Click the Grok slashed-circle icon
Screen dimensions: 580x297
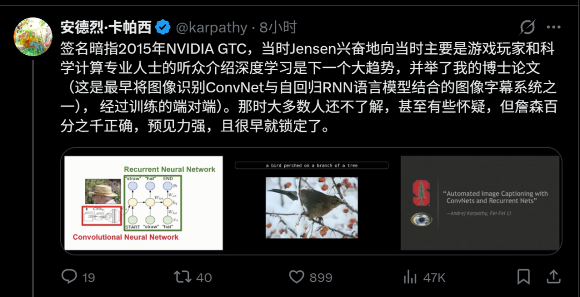pos(528,27)
